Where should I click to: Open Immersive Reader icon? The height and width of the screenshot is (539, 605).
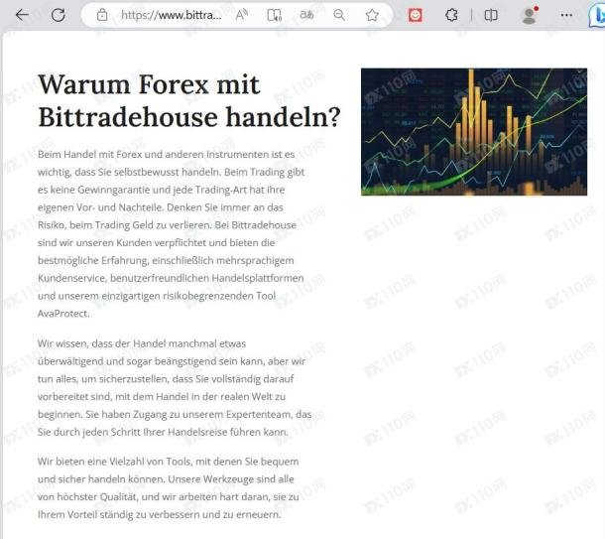click(x=275, y=15)
